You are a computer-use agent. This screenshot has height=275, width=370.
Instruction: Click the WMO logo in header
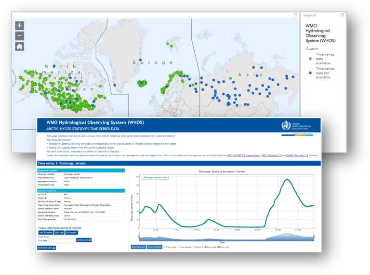point(286,125)
